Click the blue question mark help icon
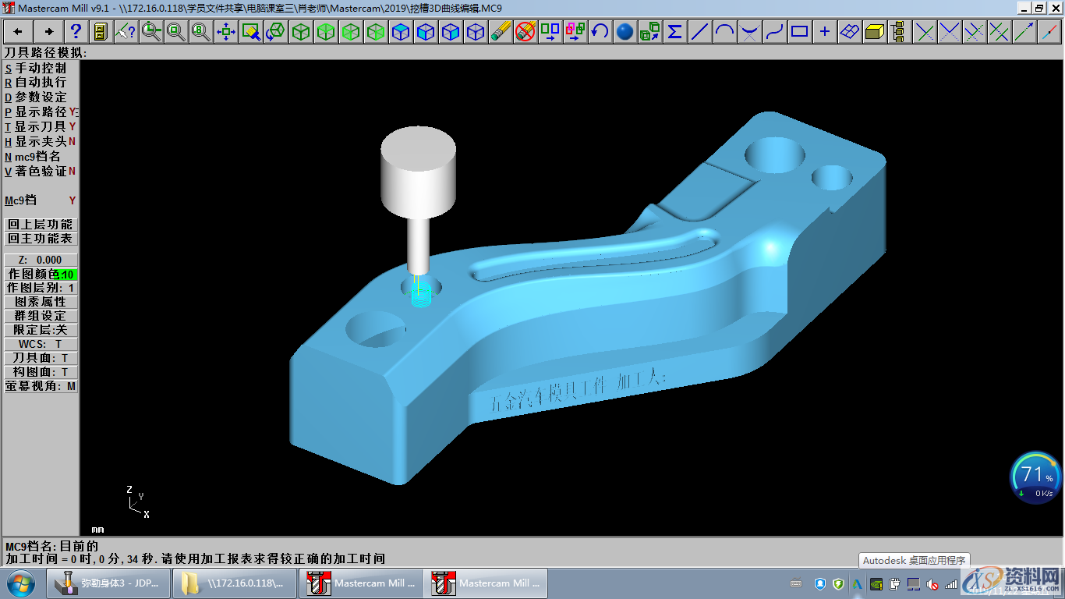Image resolution: width=1065 pixels, height=599 pixels. coord(76,32)
